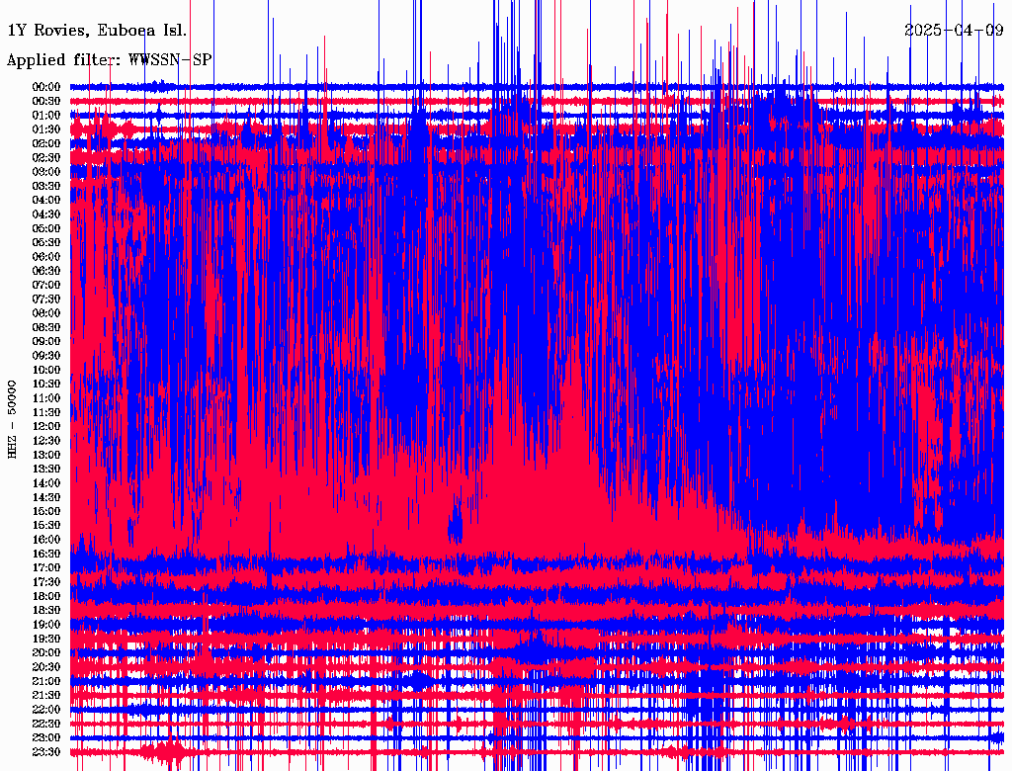The height and width of the screenshot is (771, 1012).
Task: Click the HHZ - 50000 axis label
Action: (13, 419)
